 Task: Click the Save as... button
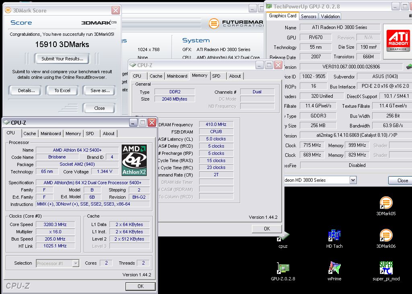(x=100, y=90)
